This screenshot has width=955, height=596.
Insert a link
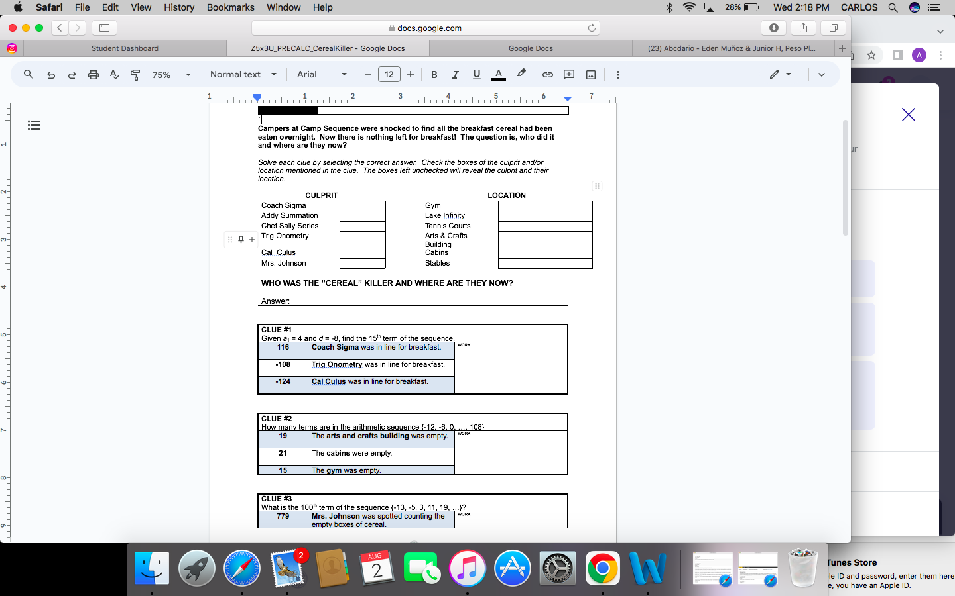[548, 75]
